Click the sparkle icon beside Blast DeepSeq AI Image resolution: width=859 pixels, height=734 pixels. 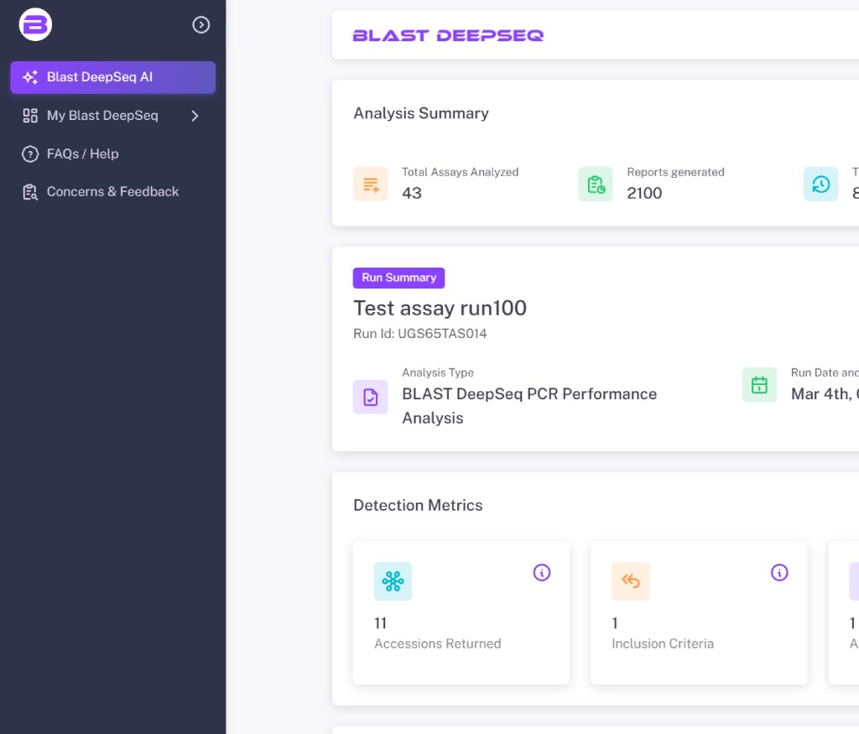[x=30, y=77]
